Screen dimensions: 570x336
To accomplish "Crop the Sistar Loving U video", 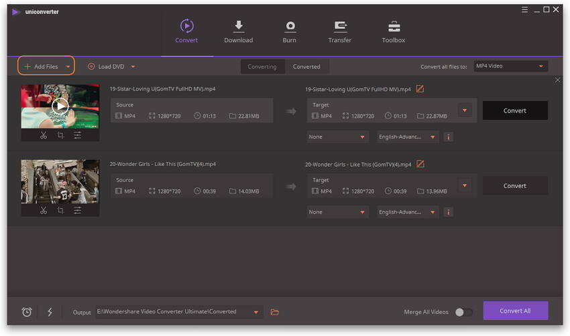I will [x=60, y=135].
